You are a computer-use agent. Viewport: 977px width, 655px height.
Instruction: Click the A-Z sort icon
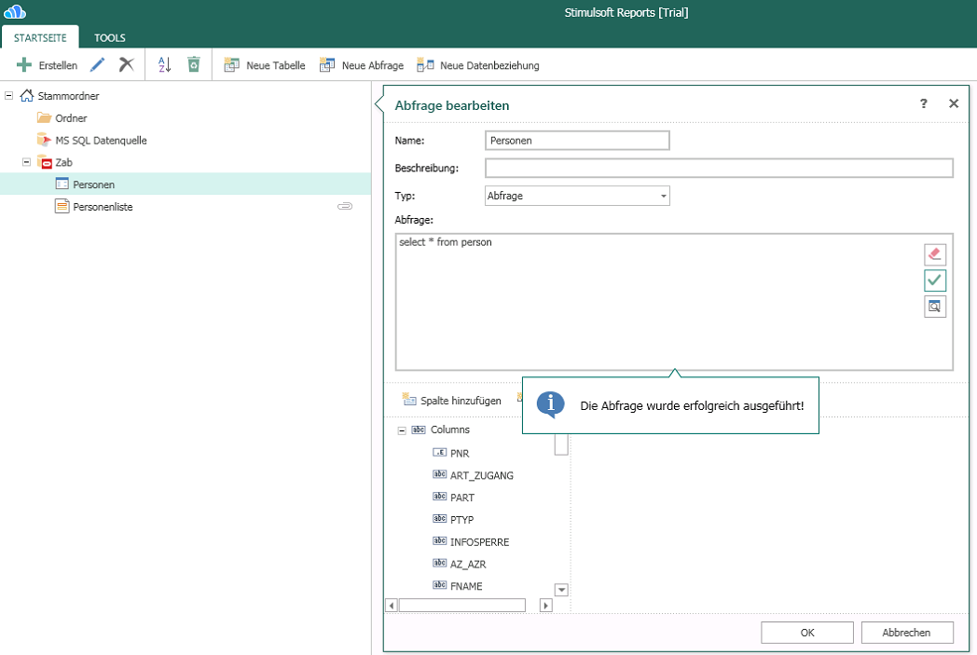pos(164,65)
